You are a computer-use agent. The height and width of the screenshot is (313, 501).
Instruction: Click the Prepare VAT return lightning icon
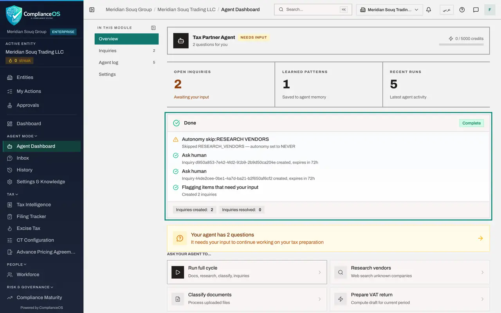point(341,299)
